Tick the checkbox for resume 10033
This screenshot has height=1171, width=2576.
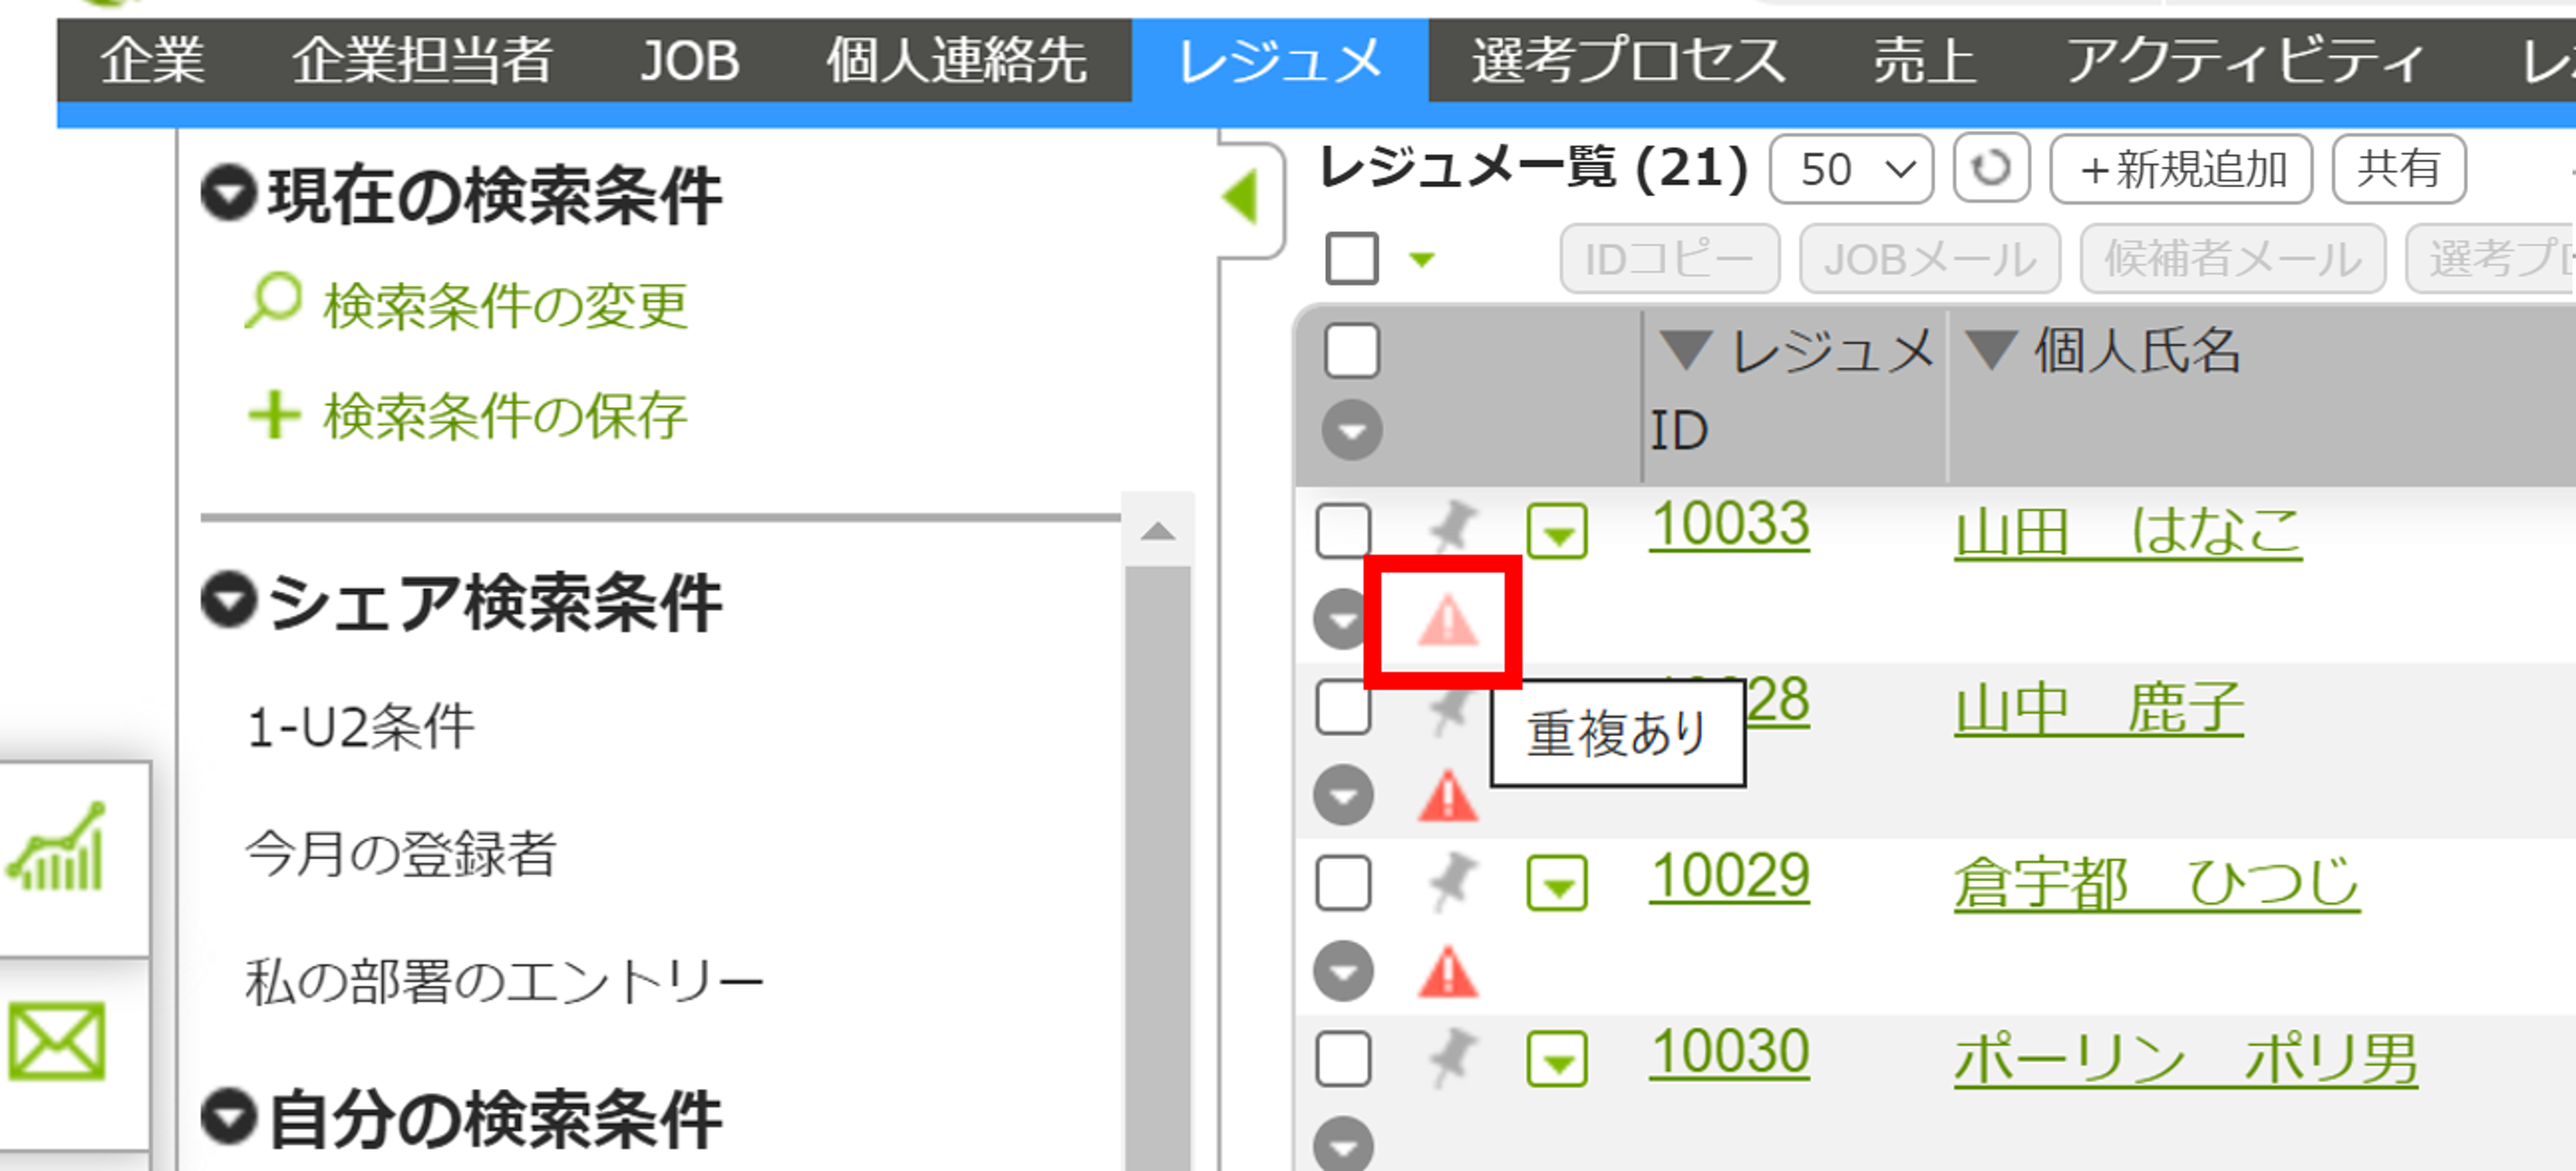[1343, 530]
